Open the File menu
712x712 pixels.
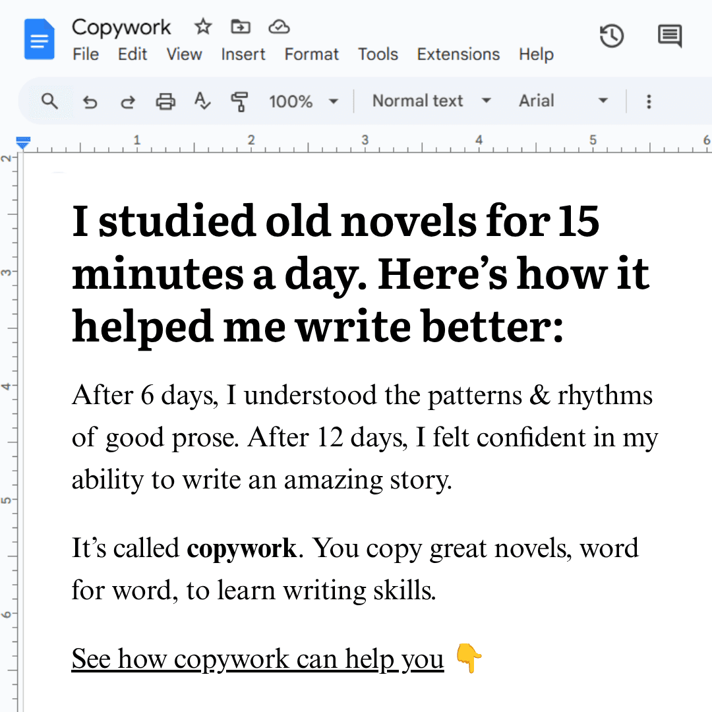85,54
